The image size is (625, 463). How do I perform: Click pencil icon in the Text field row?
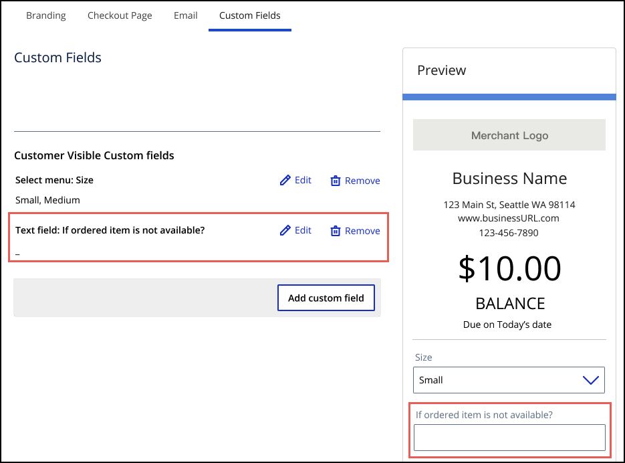[x=285, y=231]
